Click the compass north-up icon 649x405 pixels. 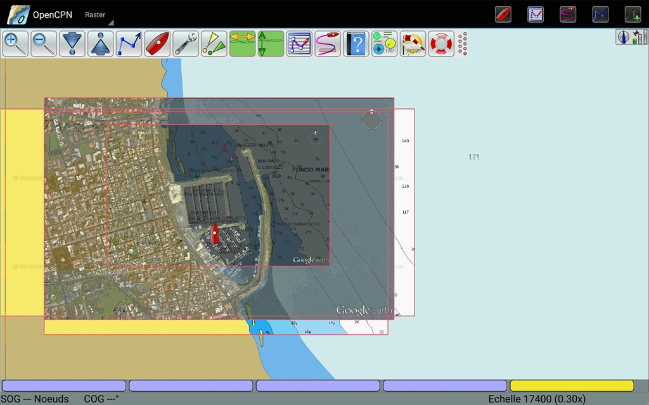[x=623, y=37]
